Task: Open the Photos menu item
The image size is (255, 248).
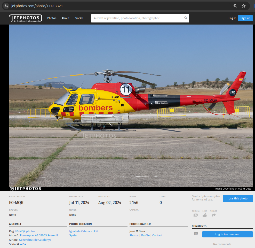Action: 52,18
